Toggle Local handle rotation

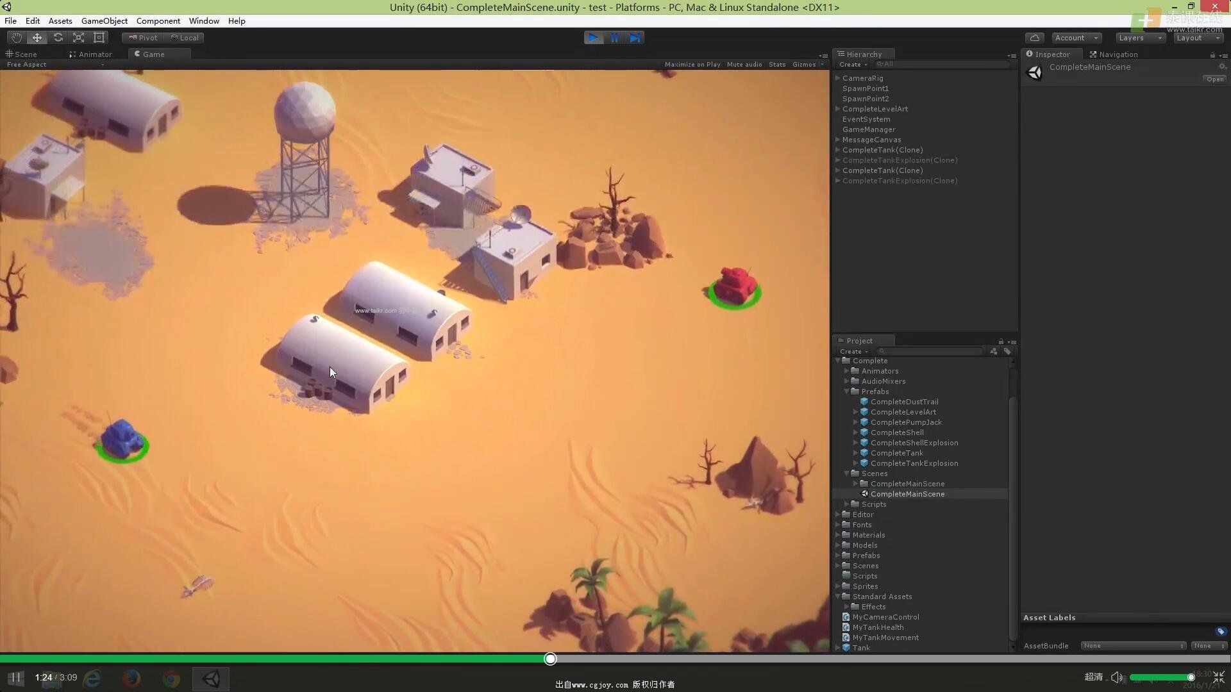click(x=185, y=38)
